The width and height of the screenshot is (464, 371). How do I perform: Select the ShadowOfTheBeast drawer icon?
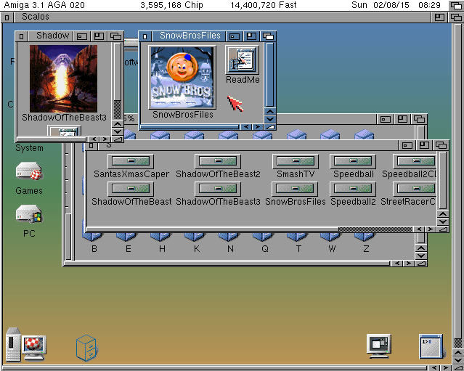coord(131,189)
